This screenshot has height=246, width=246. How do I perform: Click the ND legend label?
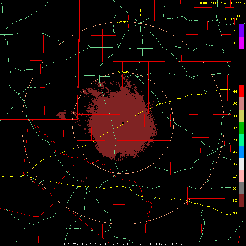pos(235,213)
